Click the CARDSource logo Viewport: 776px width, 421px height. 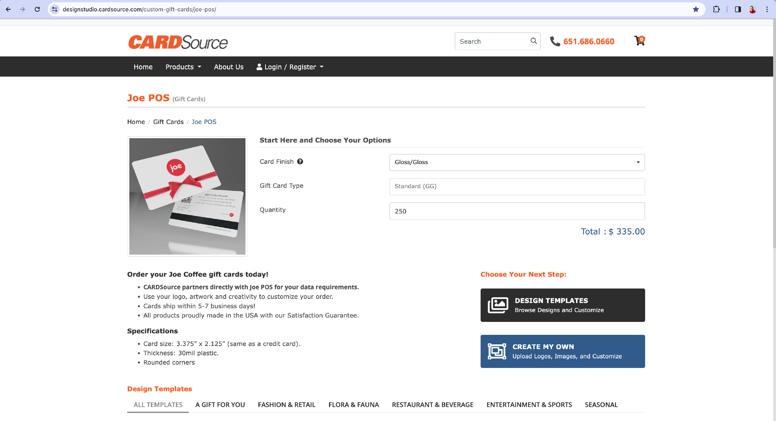coord(178,42)
